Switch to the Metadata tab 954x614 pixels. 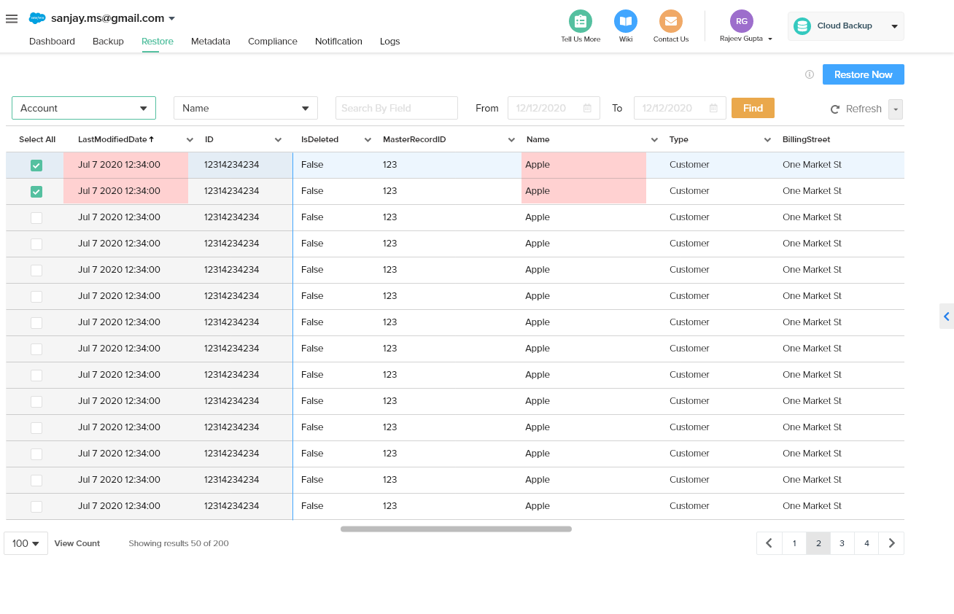pyautogui.click(x=210, y=42)
